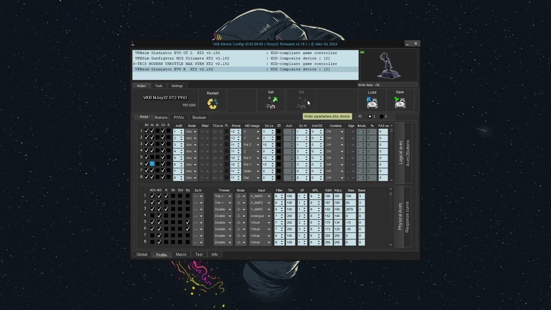
Task: Toggle ACl checkbox for physical axis 4
Action: click(159, 215)
